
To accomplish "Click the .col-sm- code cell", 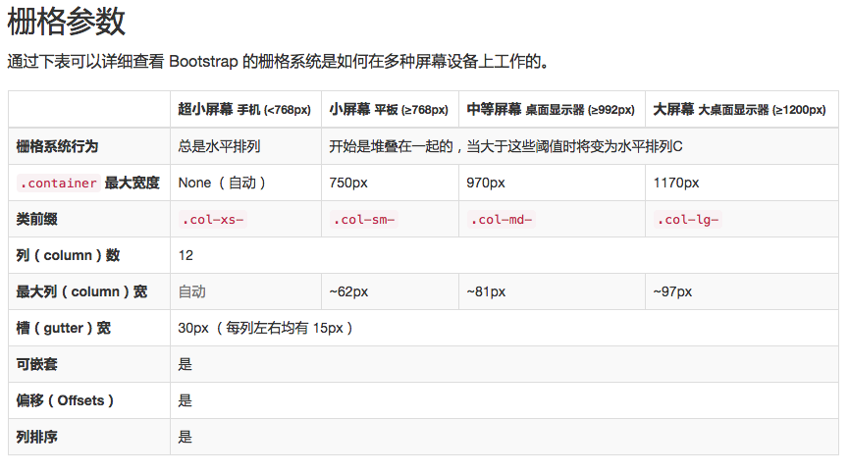I will click(364, 220).
